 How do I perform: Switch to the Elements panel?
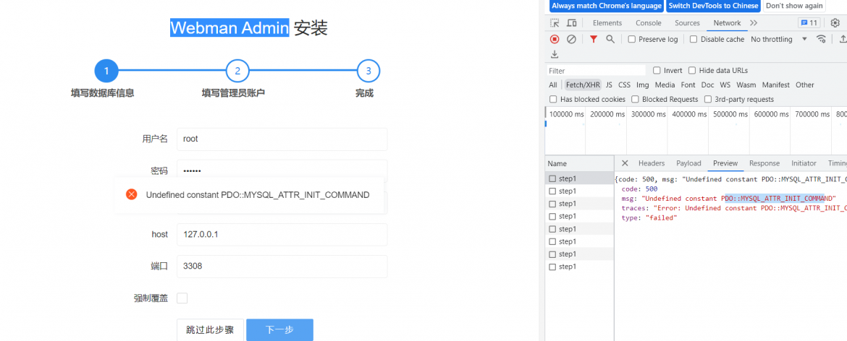click(607, 22)
